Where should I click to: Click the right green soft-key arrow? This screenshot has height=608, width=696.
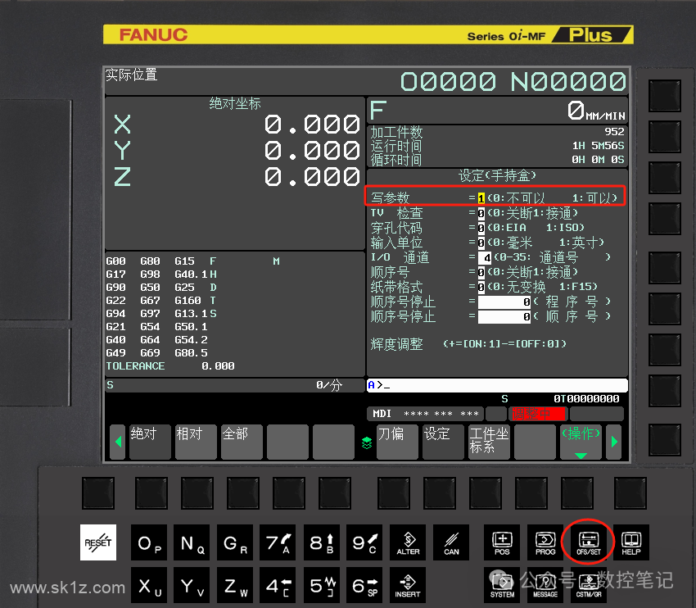pyautogui.click(x=614, y=442)
